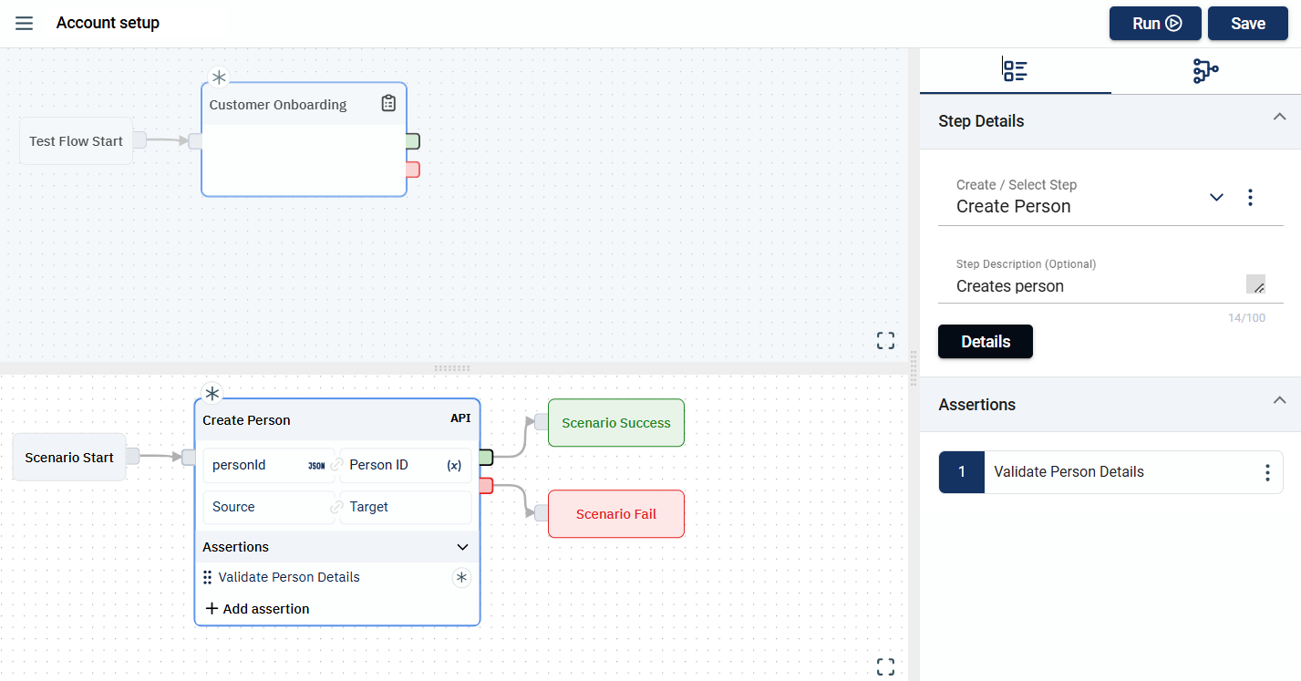This screenshot has height=681, width=1301.
Task: Expand the upper canvas to fullscreen
Action: pos(885,341)
